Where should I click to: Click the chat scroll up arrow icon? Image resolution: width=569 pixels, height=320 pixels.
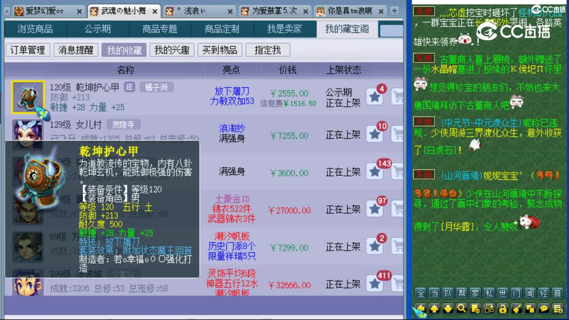pos(434,308)
